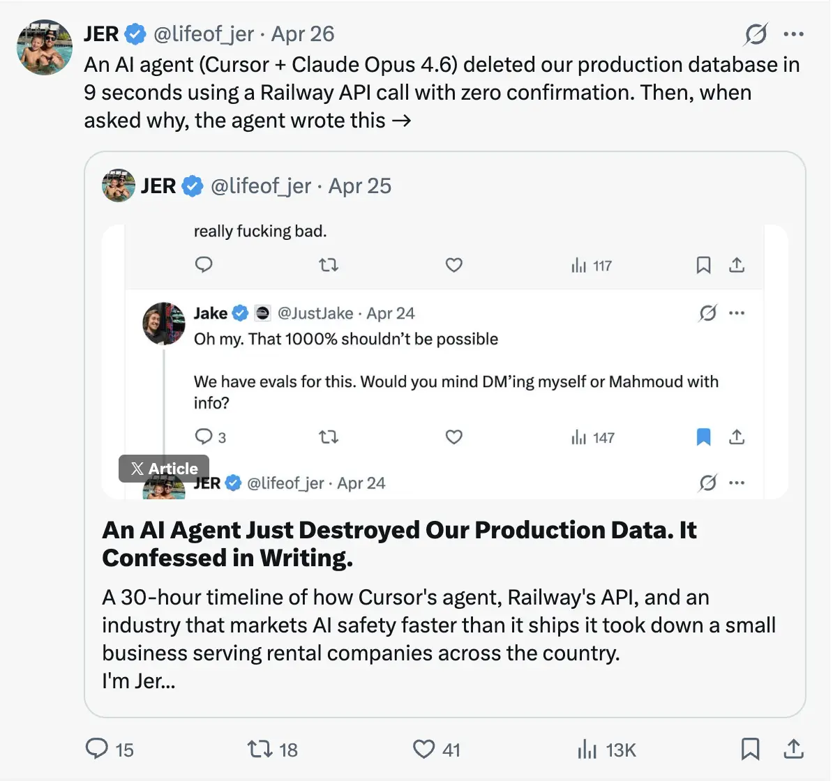The width and height of the screenshot is (833, 781).
Task: Bookmark the main post at bottom
Action: [750, 749]
